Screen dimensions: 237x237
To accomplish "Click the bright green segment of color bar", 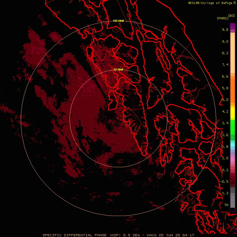I will coord(233,127).
